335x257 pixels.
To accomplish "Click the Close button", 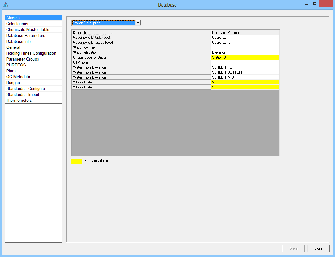I will tap(318, 248).
